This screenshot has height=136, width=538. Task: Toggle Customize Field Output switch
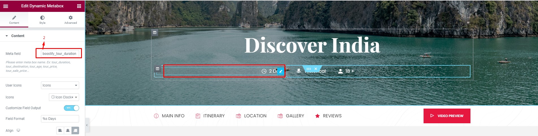(71, 108)
